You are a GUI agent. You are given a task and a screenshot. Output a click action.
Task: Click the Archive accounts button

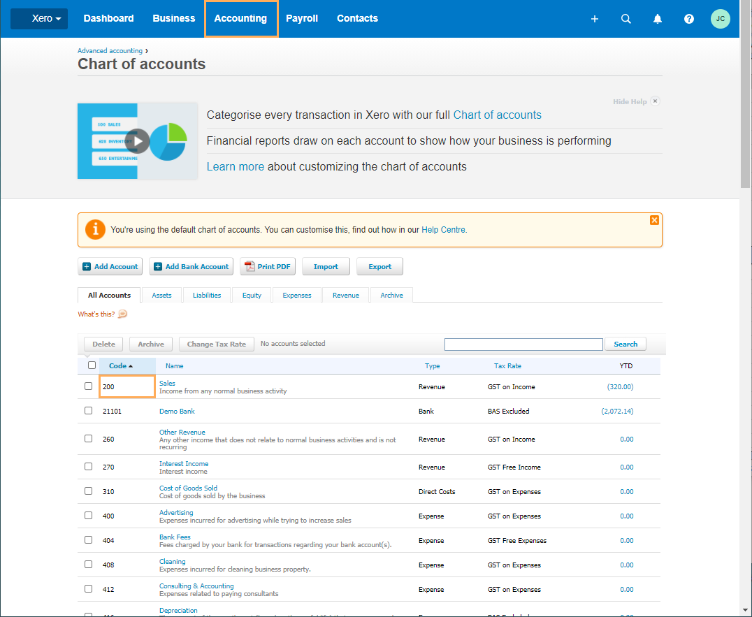coord(151,344)
